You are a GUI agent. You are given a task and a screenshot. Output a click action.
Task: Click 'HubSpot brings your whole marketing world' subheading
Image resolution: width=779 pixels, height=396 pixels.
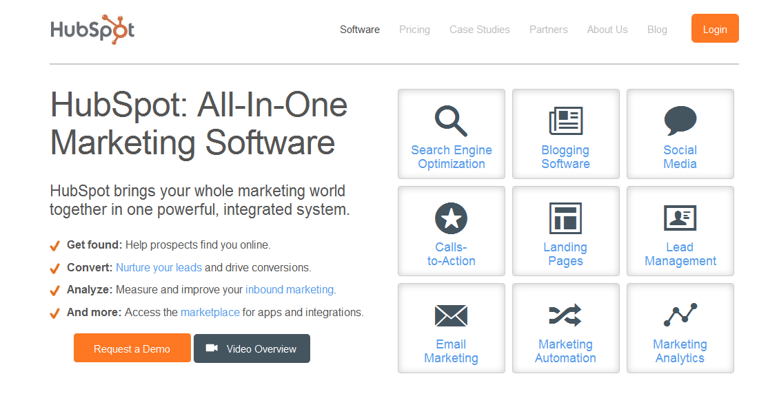(198, 191)
